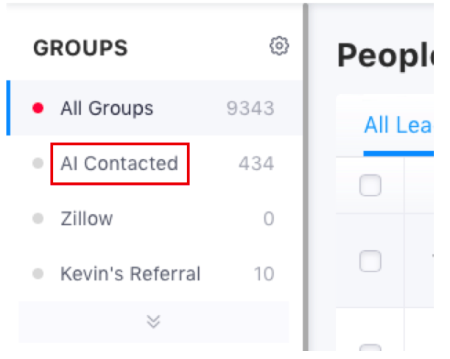Click the 0 count beside Zillow
Viewport: 450px width, 359px height.
pyautogui.click(x=269, y=218)
